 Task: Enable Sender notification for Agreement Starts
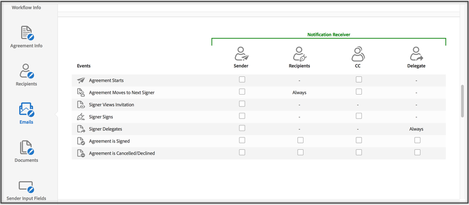pos(242,79)
